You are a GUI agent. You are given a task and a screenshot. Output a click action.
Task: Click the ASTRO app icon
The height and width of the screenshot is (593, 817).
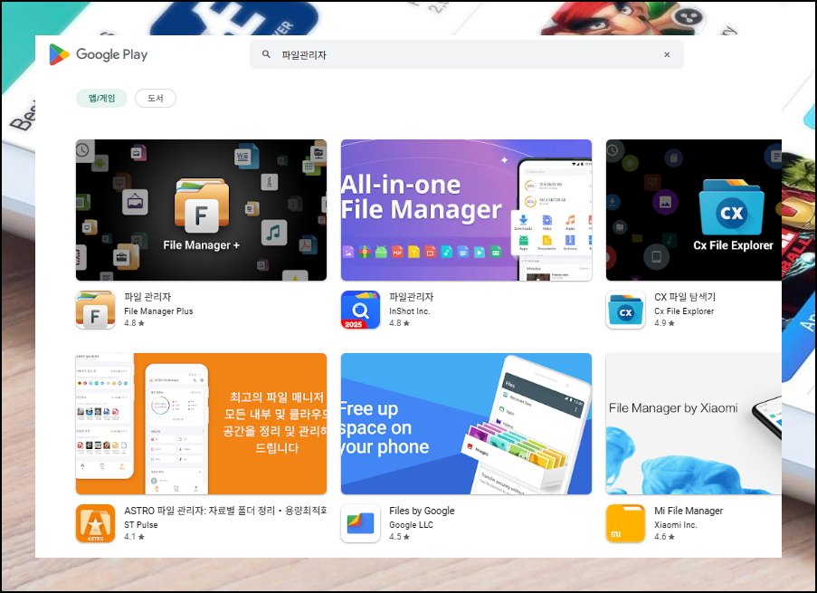(95, 523)
